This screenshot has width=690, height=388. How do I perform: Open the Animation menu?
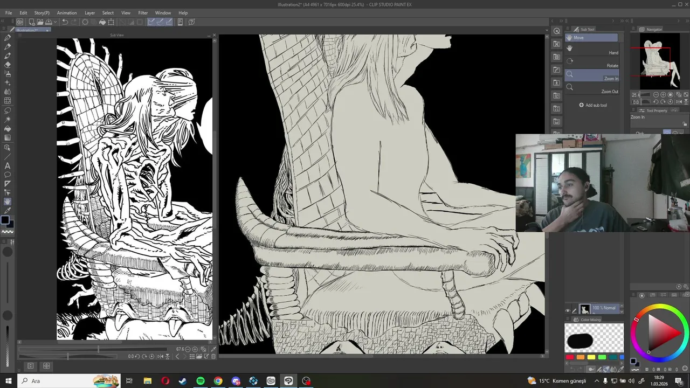(x=67, y=13)
